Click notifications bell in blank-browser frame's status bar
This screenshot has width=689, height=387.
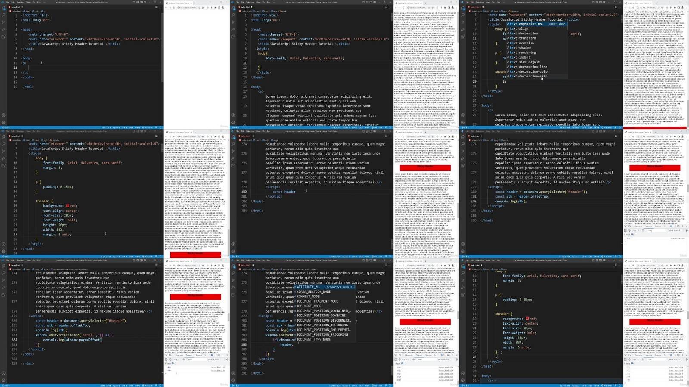161,127
